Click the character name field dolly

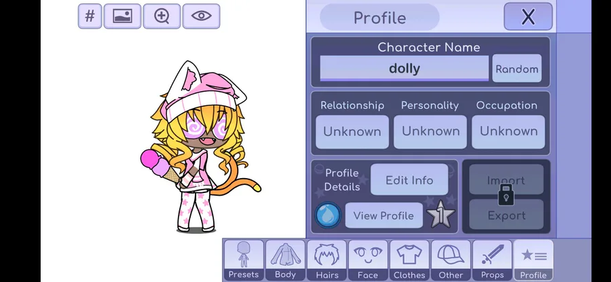[x=404, y=68]
